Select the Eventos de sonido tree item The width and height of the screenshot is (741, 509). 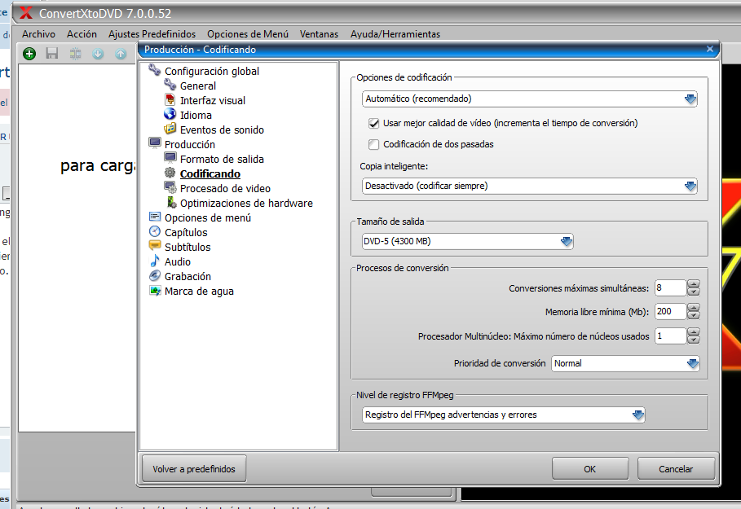[x=222, y=129]
